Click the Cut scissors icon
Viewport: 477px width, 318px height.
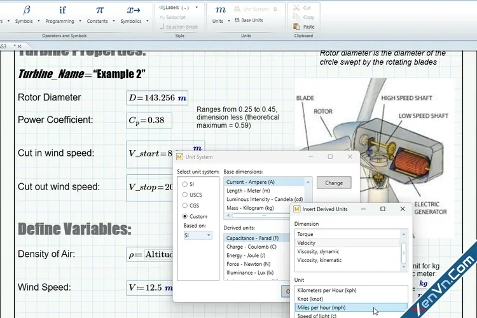(x=296, y=8)
